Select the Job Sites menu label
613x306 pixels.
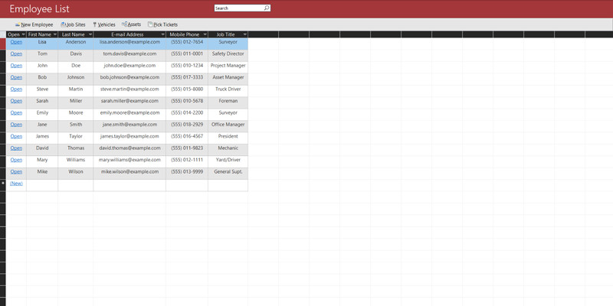coord(76,24)
